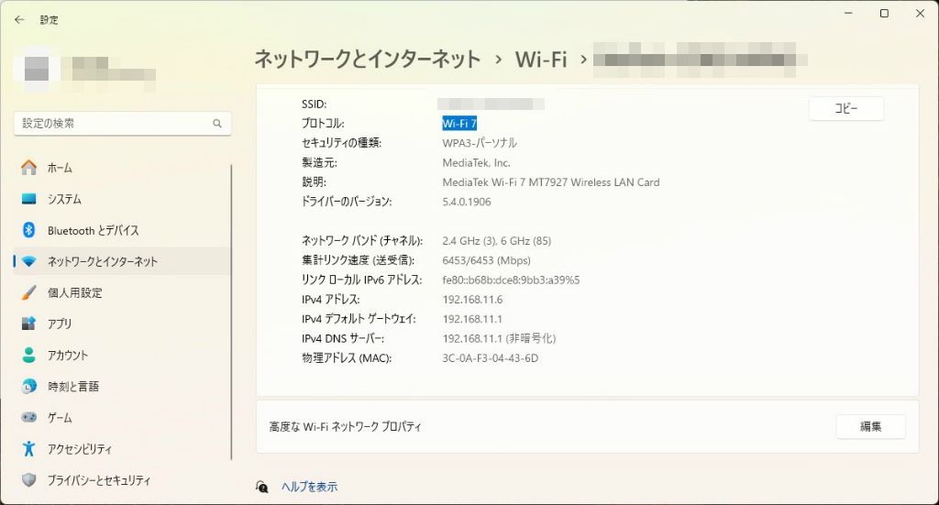Image resolution: width=939 pixels, height=505 pixels.
Task: Click IPv4 address 192.168.11.6
Action: point(472,299)
